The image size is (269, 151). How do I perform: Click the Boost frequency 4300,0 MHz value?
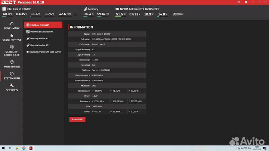[98, 81]
